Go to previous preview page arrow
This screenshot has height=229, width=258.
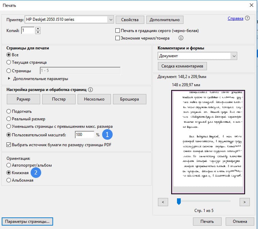tap(163, 202)
